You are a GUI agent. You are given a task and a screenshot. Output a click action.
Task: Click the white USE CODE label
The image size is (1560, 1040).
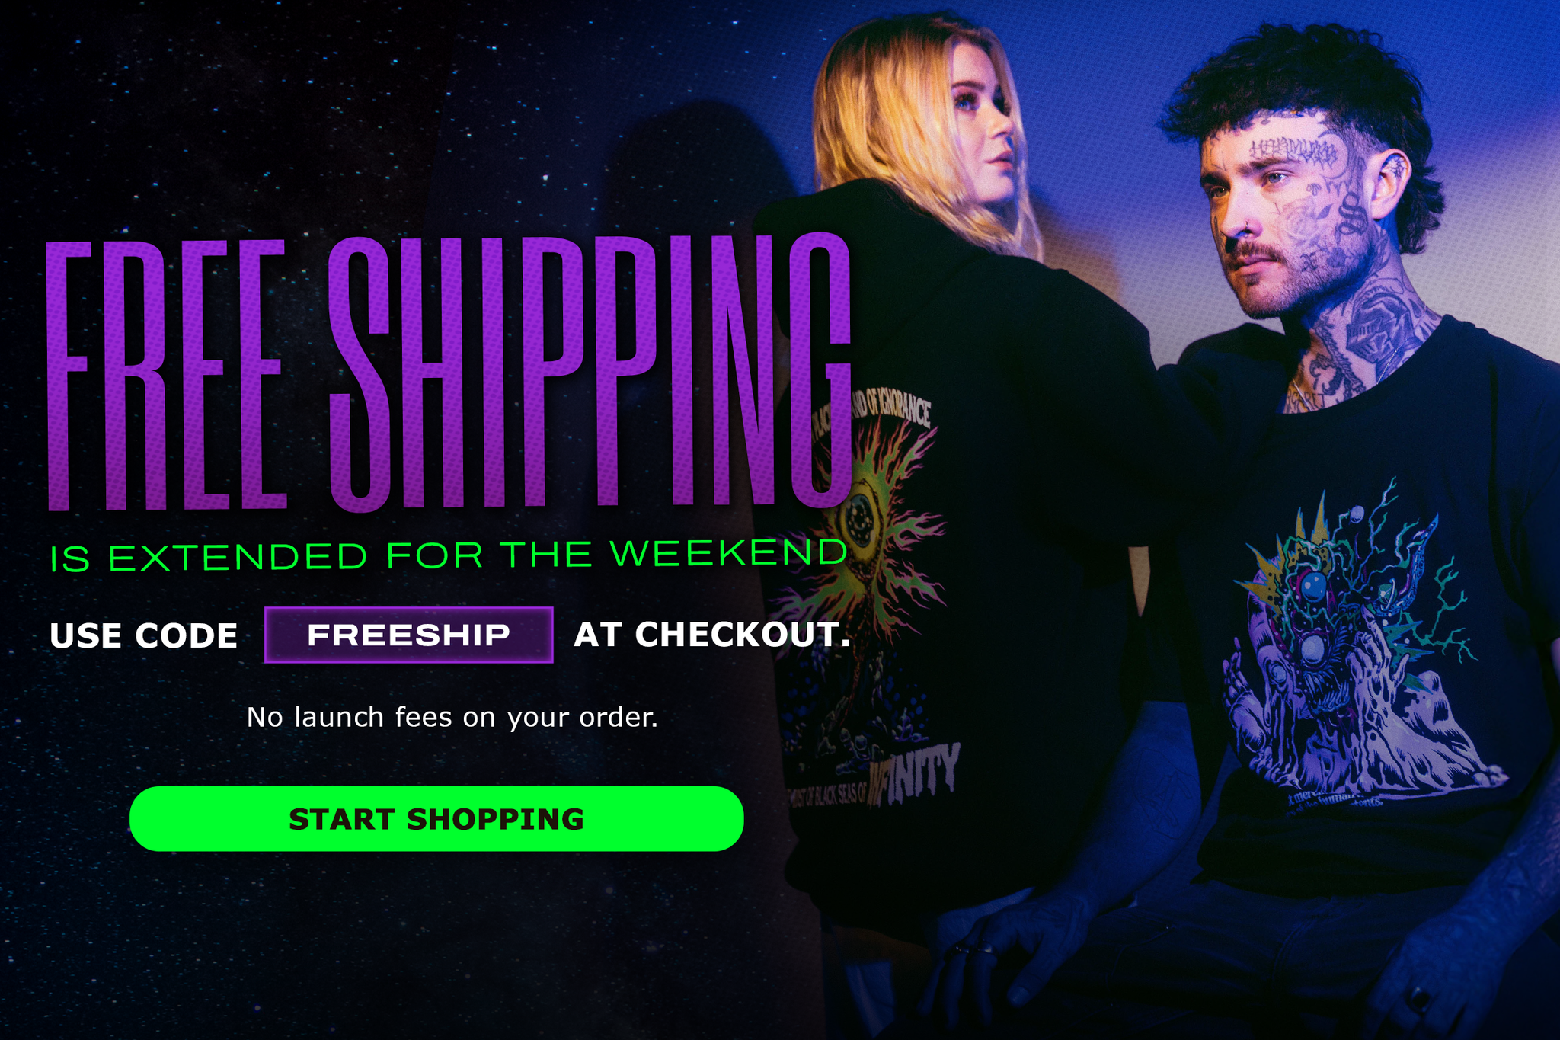pyautogui.click(x=144, y=636)
